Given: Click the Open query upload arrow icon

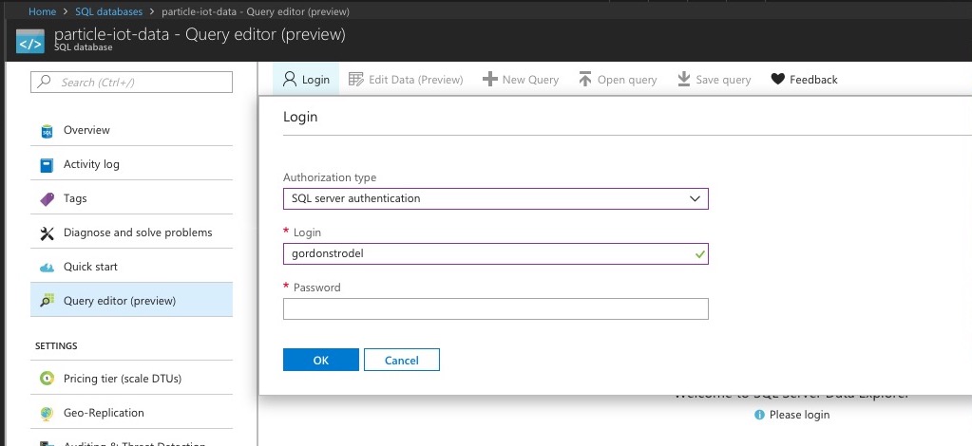Looking at the screenshot, I should [585, 80].
